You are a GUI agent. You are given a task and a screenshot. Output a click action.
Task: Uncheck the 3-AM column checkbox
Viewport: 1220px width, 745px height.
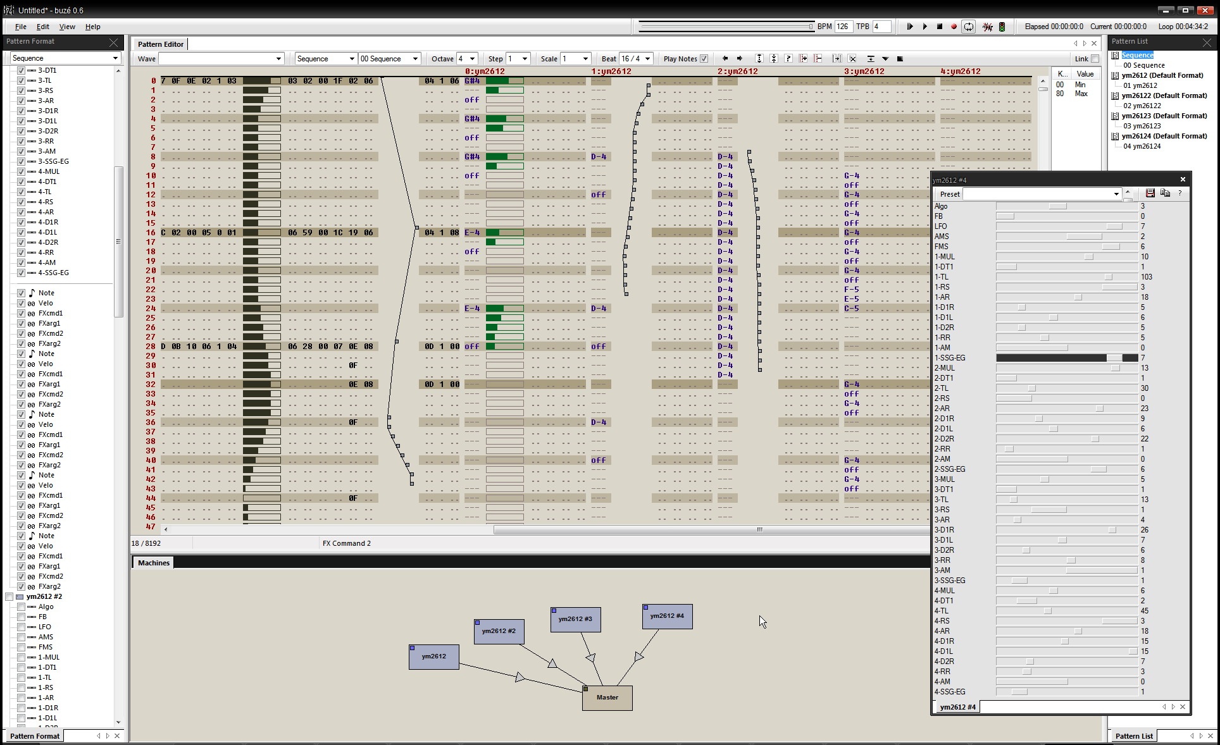pos(21,151)
